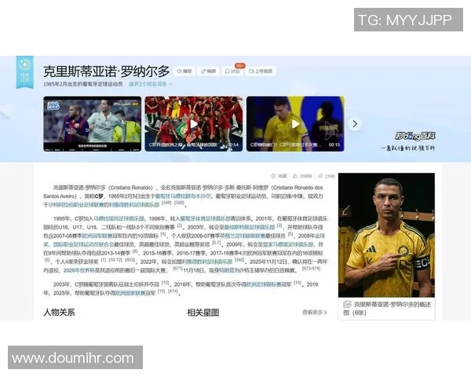The image size is (471, 377).
Task: Click the share icon with 2146
Action: pyautogui.click(x=327, y=176)
